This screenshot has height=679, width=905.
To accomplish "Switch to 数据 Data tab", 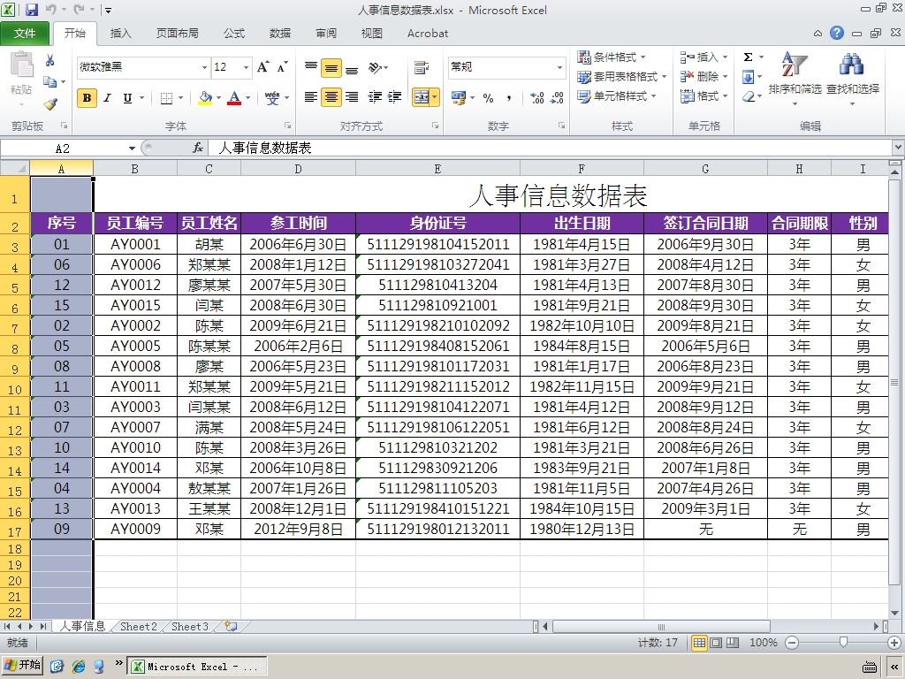I will pos(280,33).
